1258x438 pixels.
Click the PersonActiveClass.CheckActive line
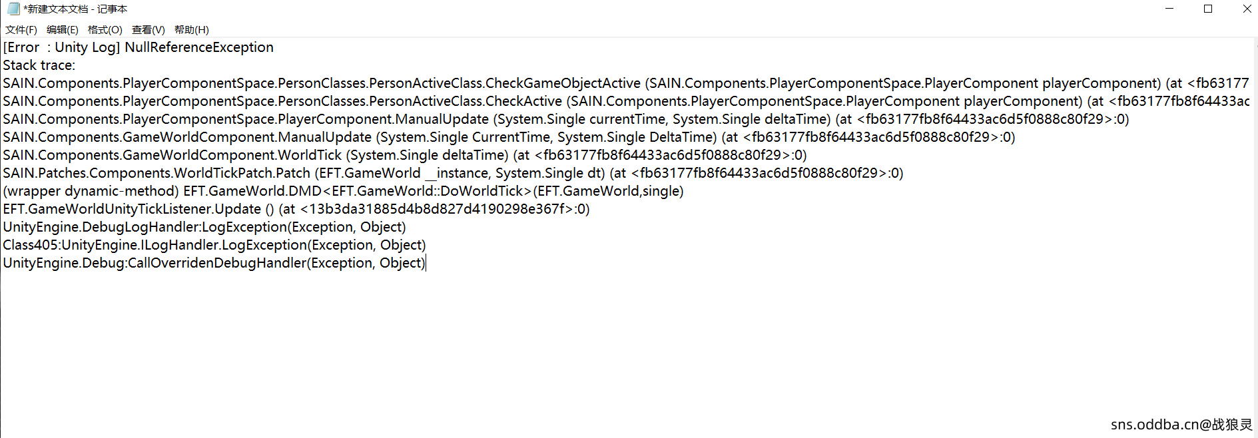click(x=626, y=101)
